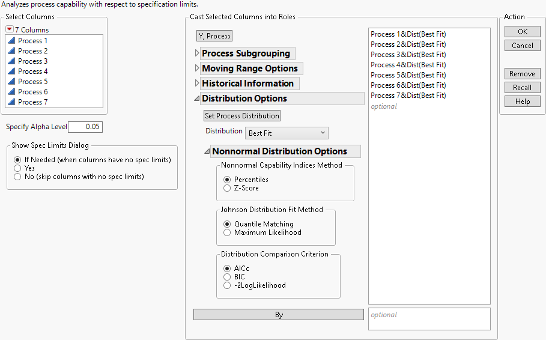Click the blue continuous icon for Process 1
The height and width of the screenshot is (340, 546).
(11, 41)
